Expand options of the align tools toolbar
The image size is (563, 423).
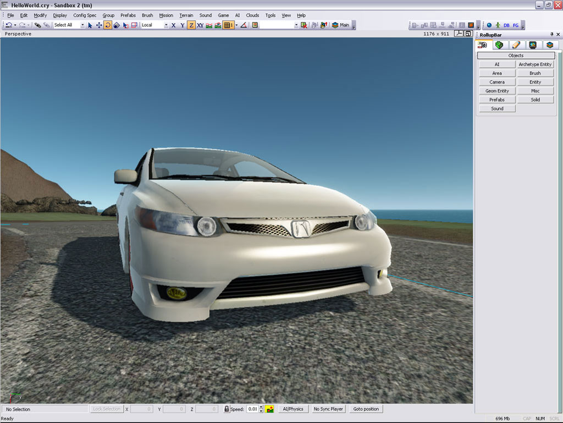pos(478,25)
